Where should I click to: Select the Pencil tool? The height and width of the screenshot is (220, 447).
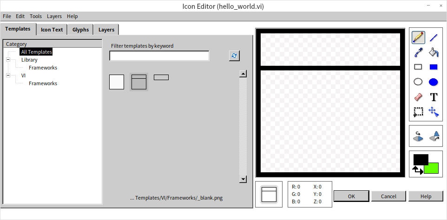(x=418, y=38)
